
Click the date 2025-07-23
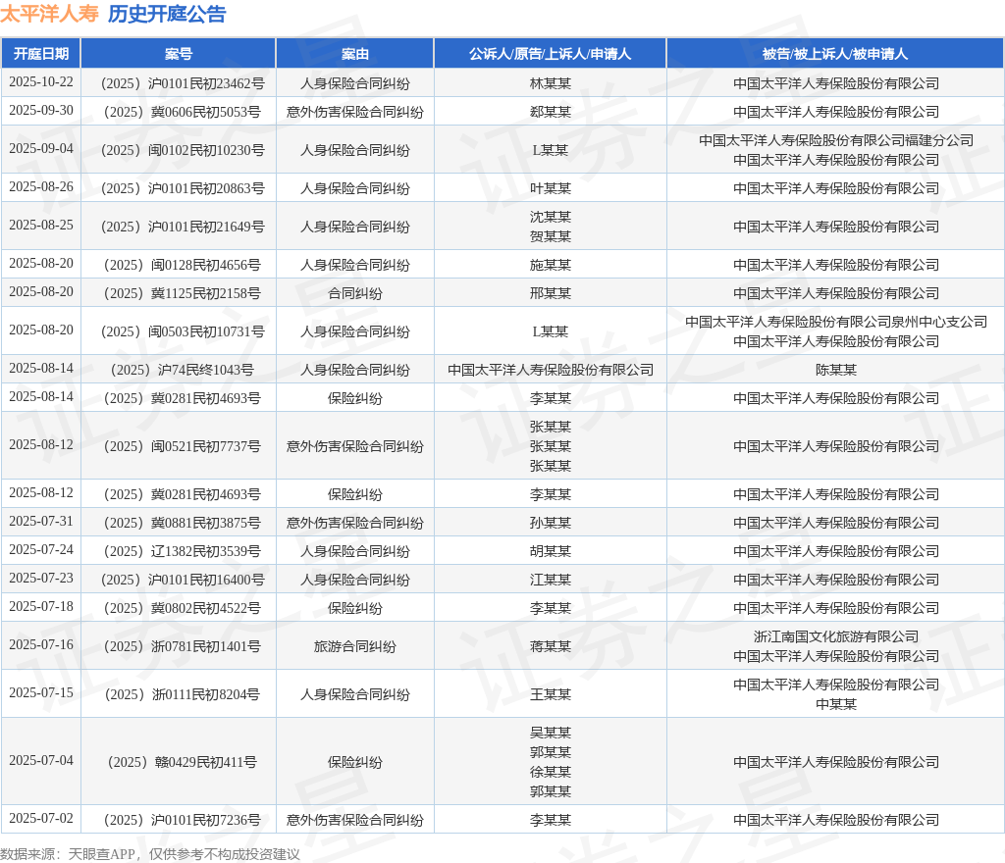(41, 578)
